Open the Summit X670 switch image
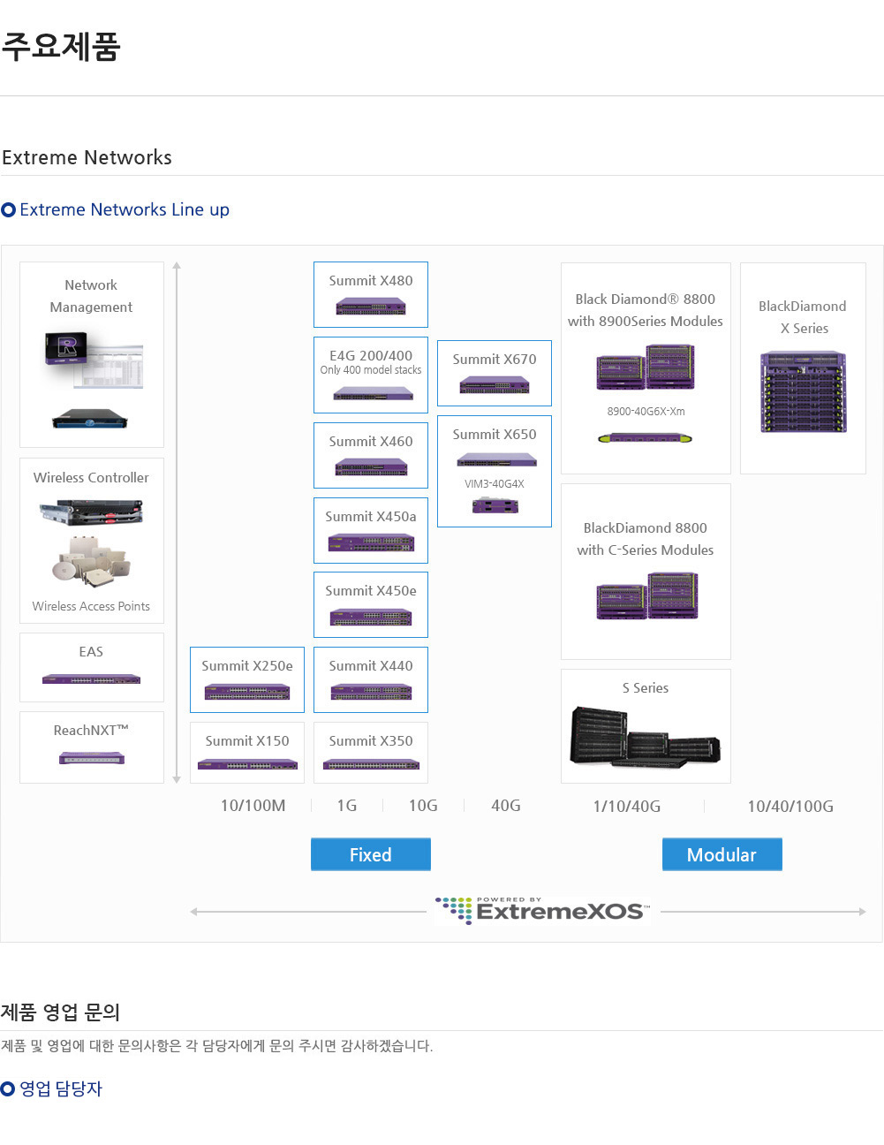 [495, 385]
